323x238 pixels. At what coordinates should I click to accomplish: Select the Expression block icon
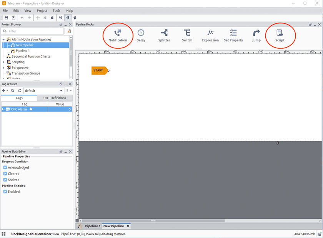210,36
